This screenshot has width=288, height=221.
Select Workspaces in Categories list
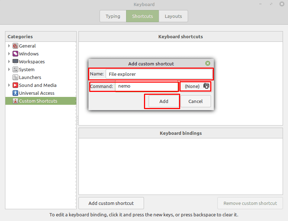[x=40, y=62]
